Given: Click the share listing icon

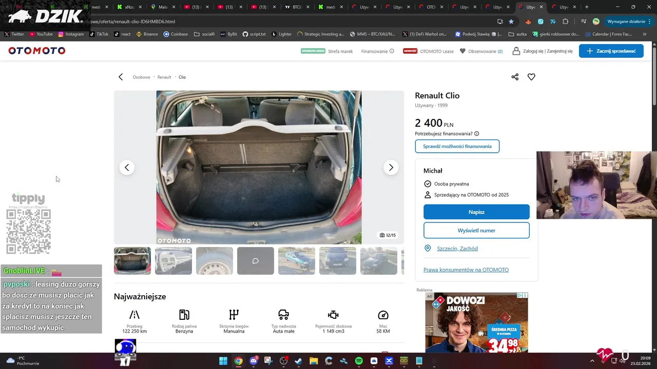Looking at the screenshot, I should tap(515, 77).
